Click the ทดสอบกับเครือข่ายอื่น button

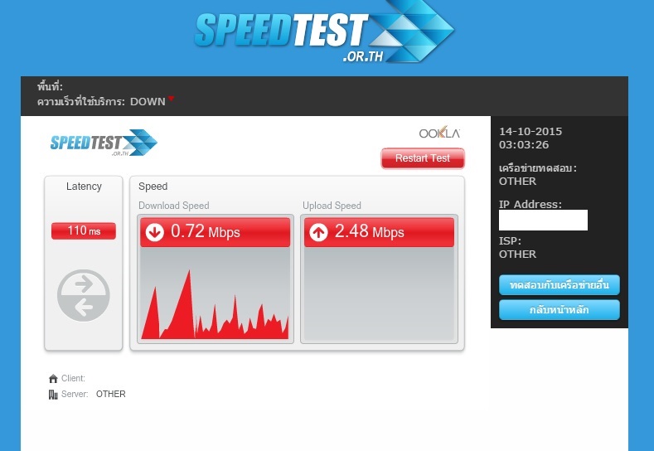point(560,285)
